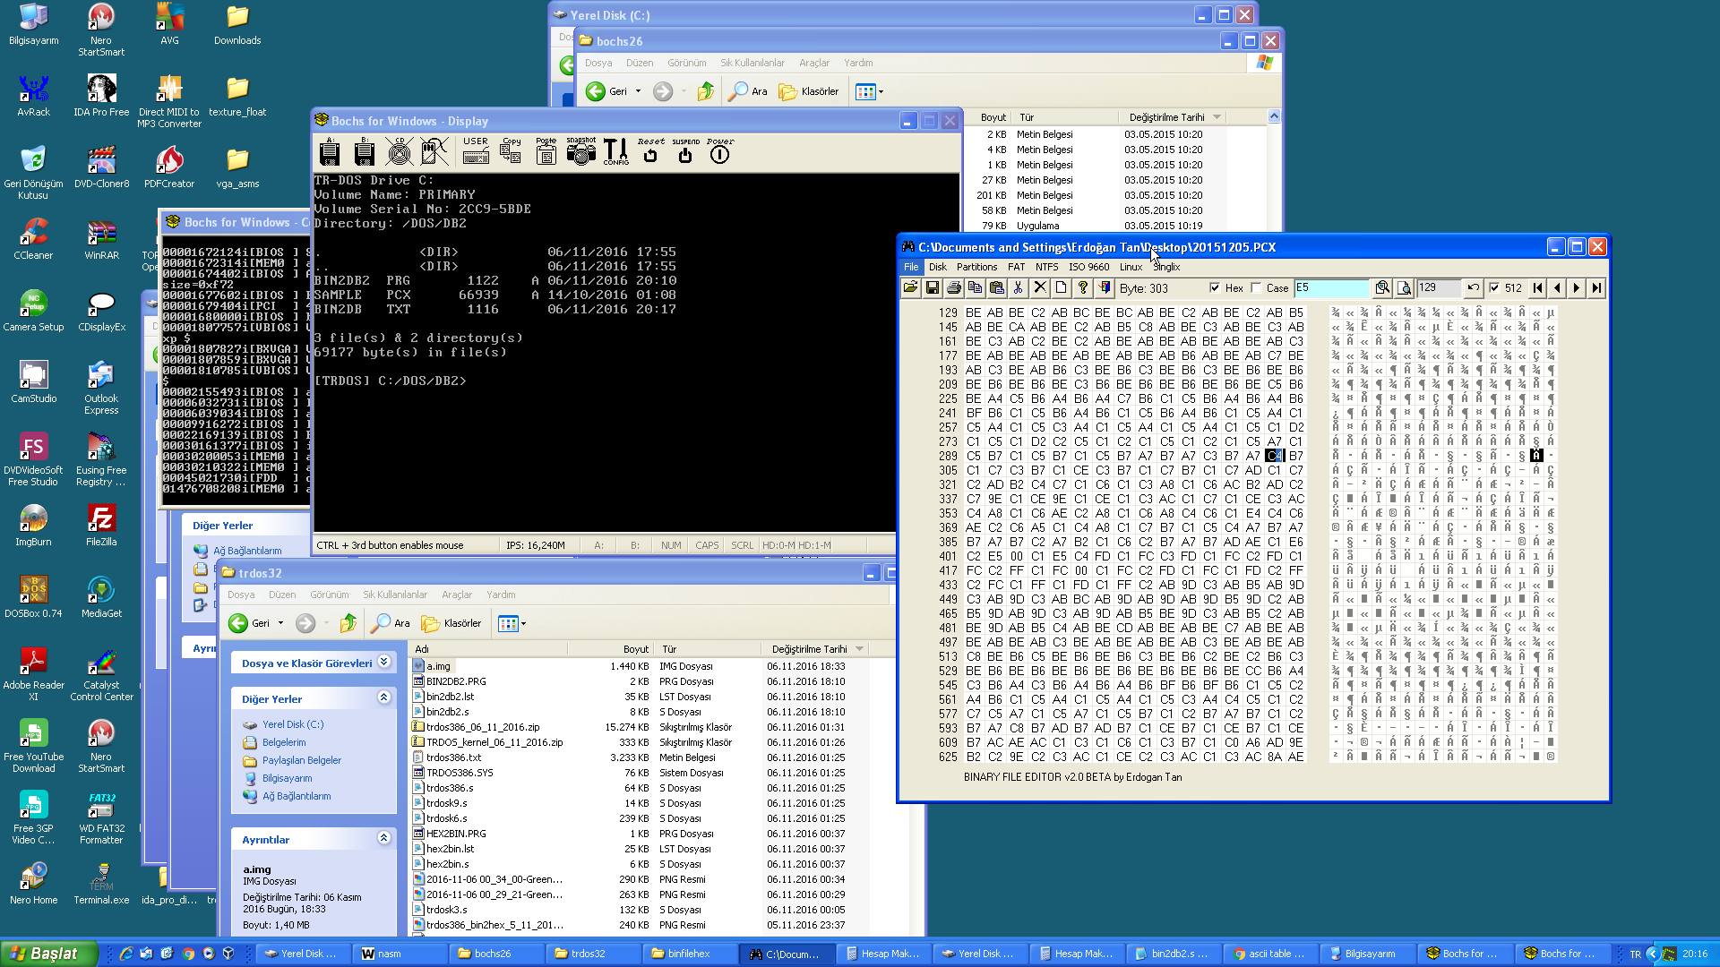The height and width of the screenshot is (967, 1720).
Task: Click the Delete X icon in binary editor
Action: click(x=1040, y=287)
